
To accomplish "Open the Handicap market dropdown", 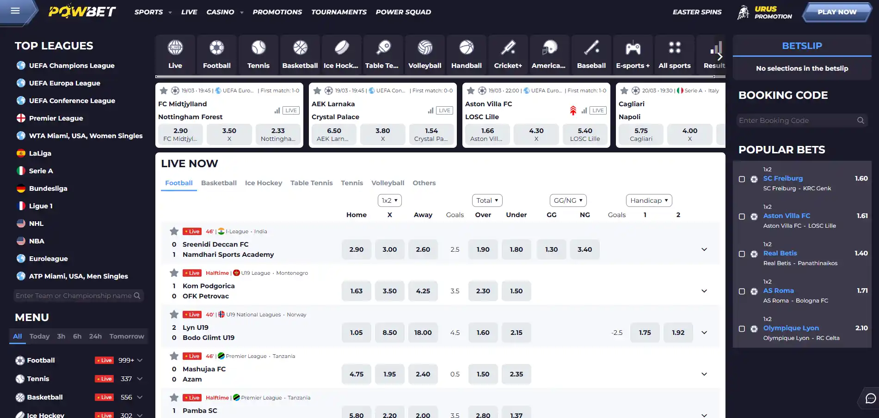I will pyautogui.click(x=649, y=200).
